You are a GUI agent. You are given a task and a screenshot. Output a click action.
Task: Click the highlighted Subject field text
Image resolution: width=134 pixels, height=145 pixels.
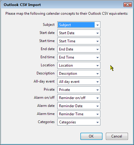coord(65,25)
